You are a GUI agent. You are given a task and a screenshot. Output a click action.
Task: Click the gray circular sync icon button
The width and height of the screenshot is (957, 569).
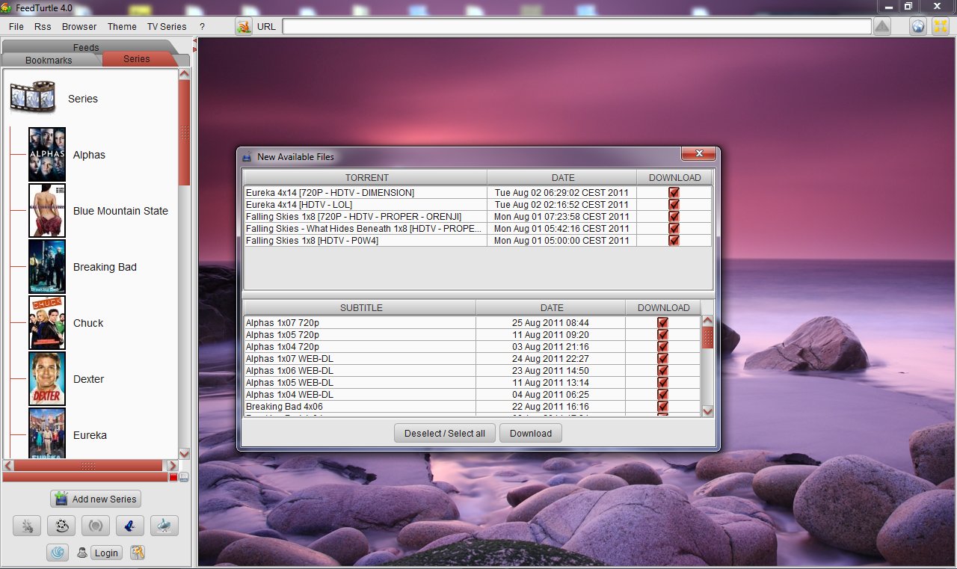pos(96,526)
